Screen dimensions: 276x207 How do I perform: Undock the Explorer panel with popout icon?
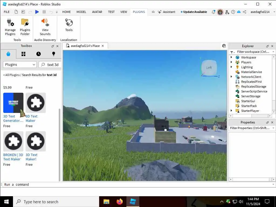pyautogui.click(x=268, y=46)
